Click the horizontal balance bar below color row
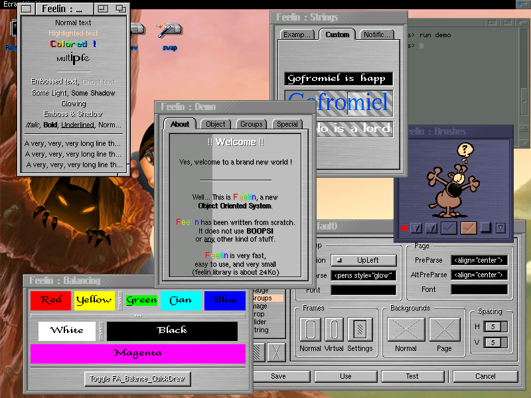 coord(138,316)
